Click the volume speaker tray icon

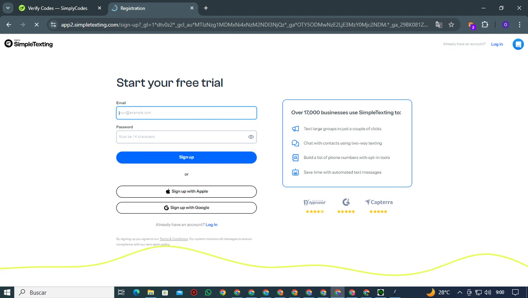point(488,292)
